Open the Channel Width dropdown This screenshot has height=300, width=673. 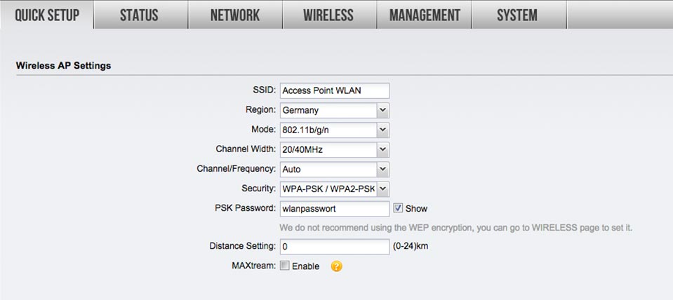click(x=334, y=149)
